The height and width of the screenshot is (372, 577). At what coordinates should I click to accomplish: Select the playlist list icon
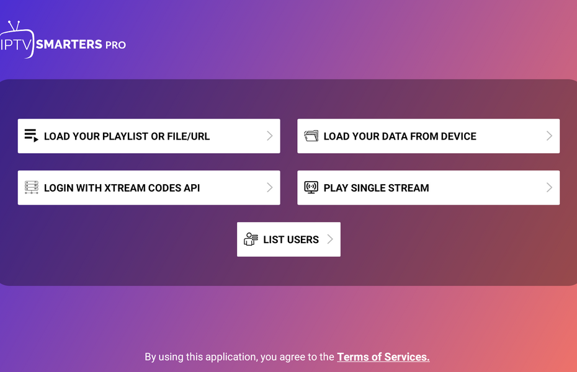(30, 136)
